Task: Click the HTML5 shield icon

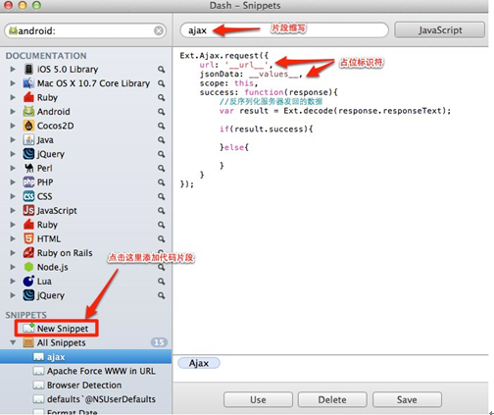Action: (x=28, y=238)
